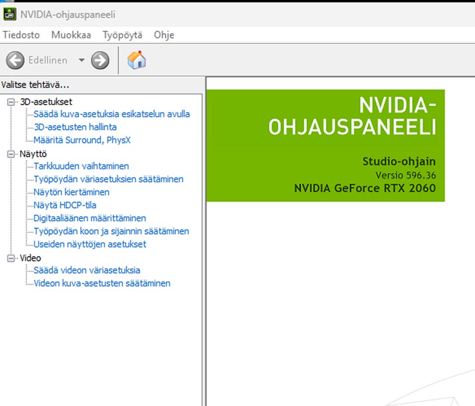
Task: Click the NVIDIA GeForce RTX 2060 text
Action: (x=365, y=188)
